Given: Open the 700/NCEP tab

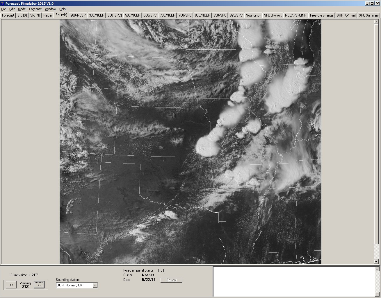Looking at the screenshot, I should [168, 15].
